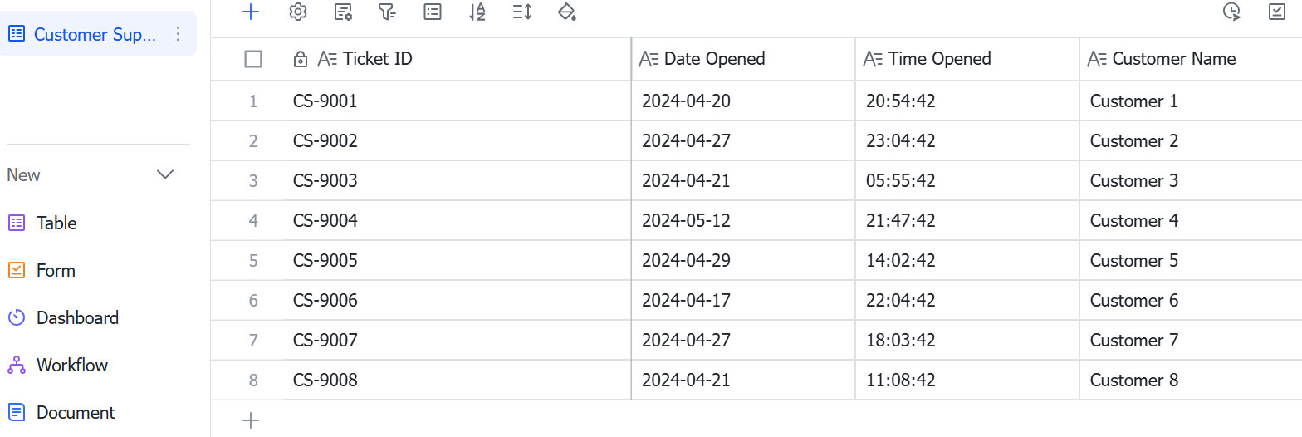Open the filter funnel tool
The width and height of the screenshot is (1302, 437).
pos(387,12)
